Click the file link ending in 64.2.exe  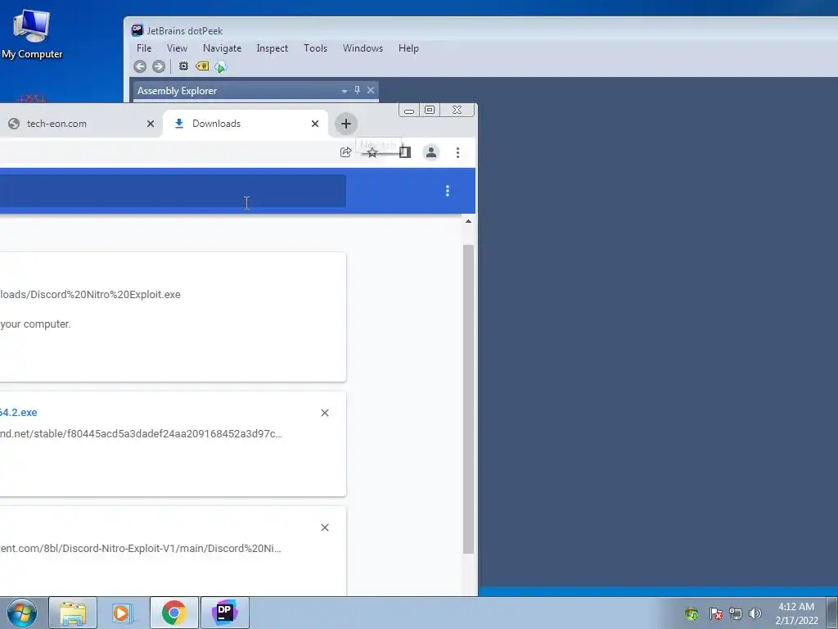19,413
